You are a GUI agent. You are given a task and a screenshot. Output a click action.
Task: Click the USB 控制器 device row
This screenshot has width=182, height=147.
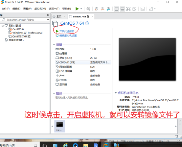coord(83,71)
